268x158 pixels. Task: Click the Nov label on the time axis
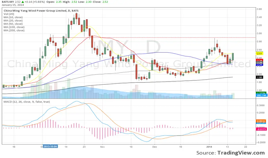[102, 147]
